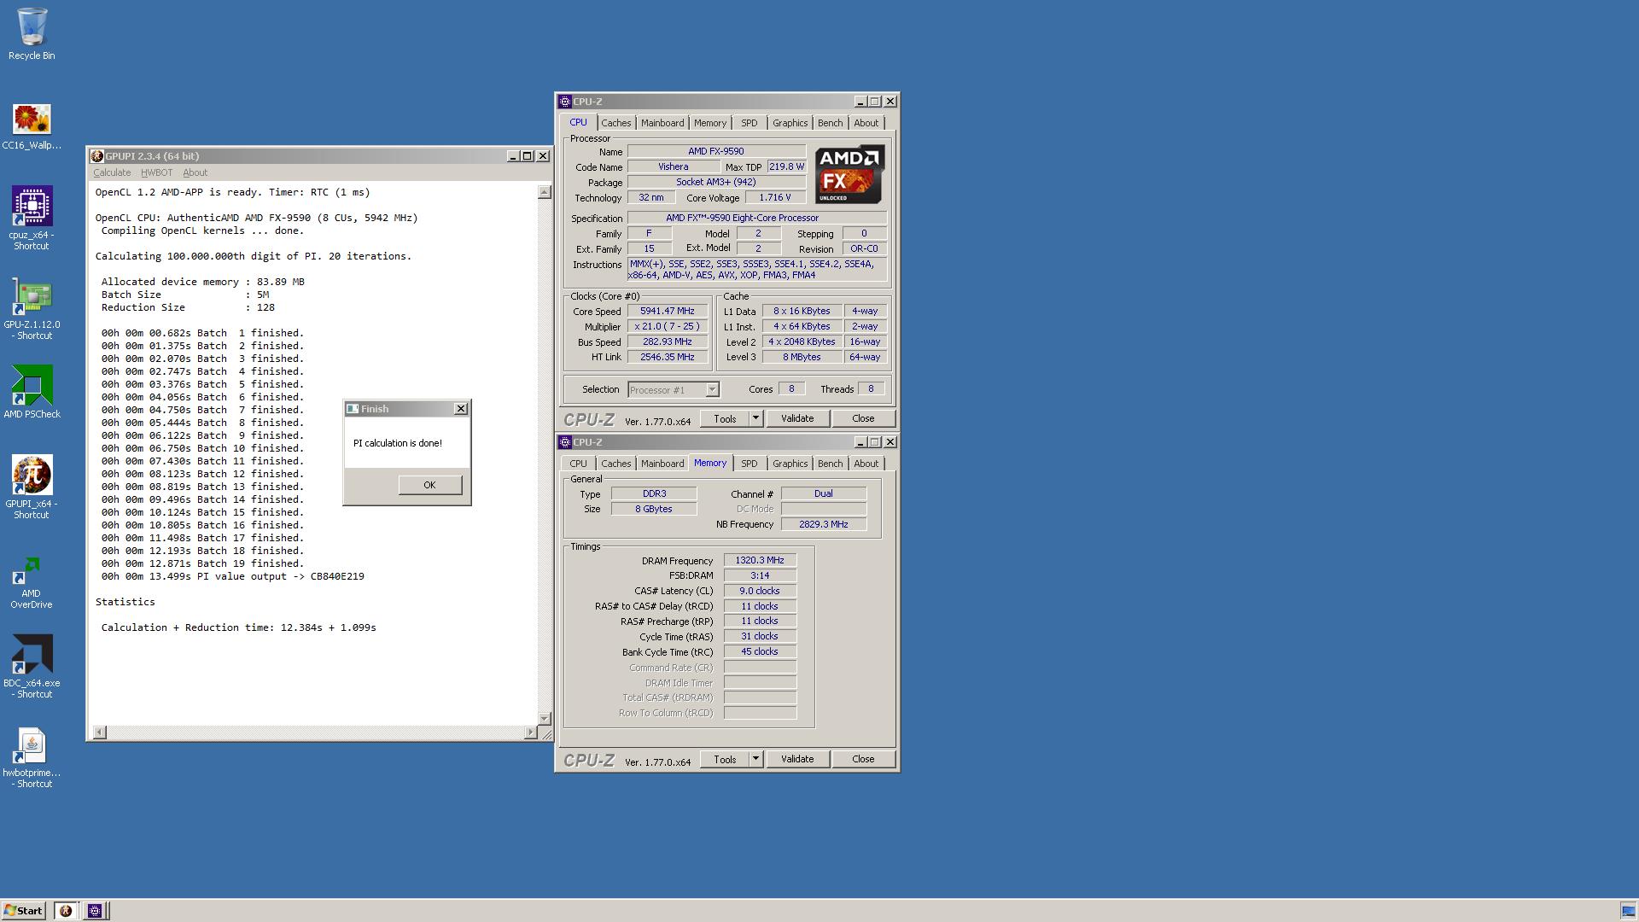Click the Core Voltage value 1.716 V
The image size is (1639, 922).
[774, 197]
